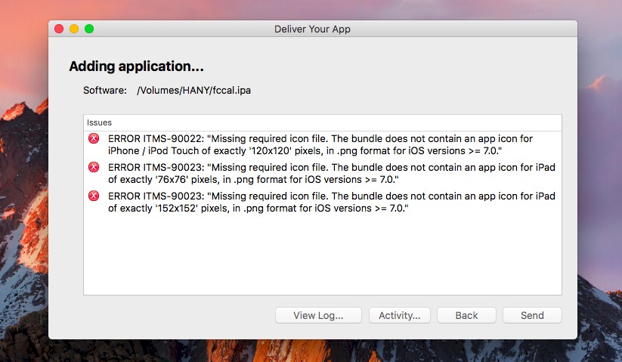The image size is (622, 362).
Task: Click the error icon for ITMS-90022
Action: click(x=94, y=138)
